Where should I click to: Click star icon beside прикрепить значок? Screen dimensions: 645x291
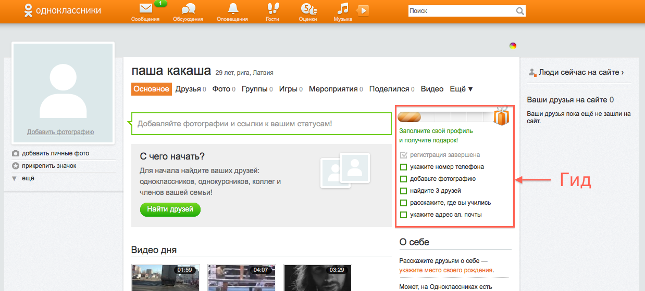tap(16, 166)
